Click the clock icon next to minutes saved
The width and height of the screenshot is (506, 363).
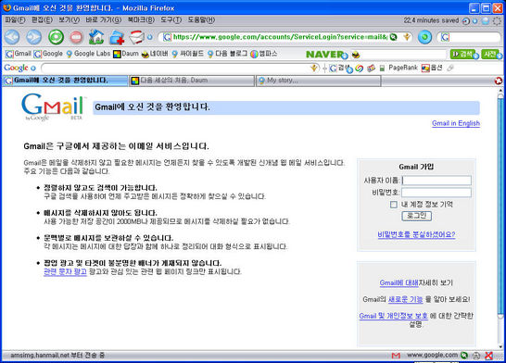[x=465, y=21]
